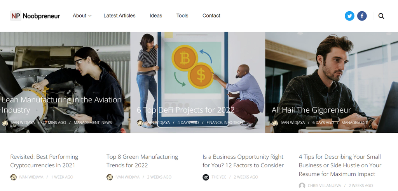The width and height of the screenshot is (398, 191).
Task: Click author avatar beside Lean Manufacturing article
Action: 5,123
